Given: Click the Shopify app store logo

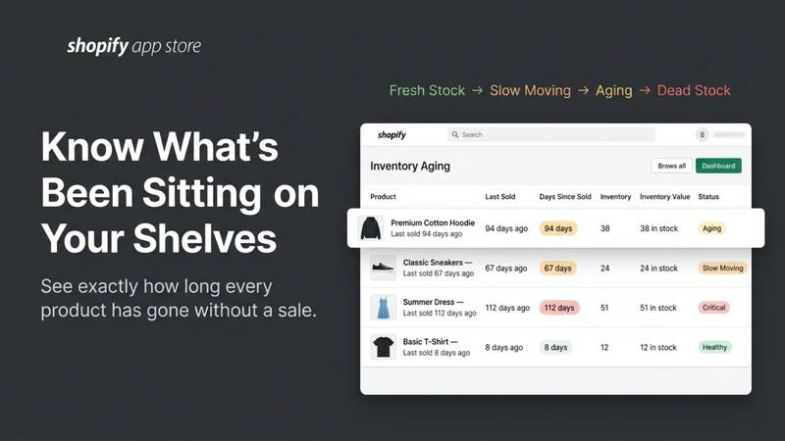Looking at the screenshot, I should (x=134, y=46).
